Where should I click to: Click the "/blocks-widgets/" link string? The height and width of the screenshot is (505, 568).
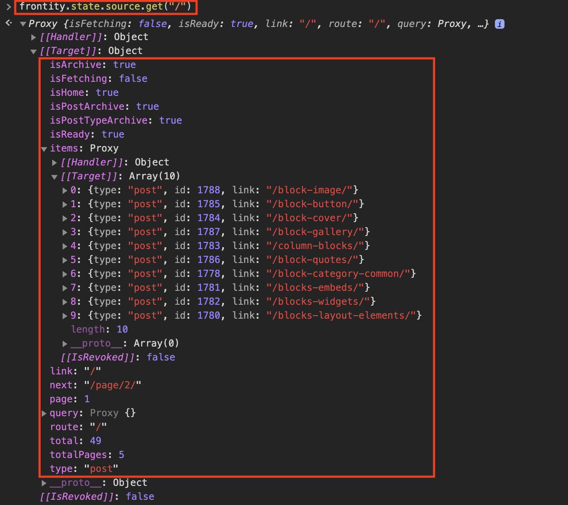318,301
